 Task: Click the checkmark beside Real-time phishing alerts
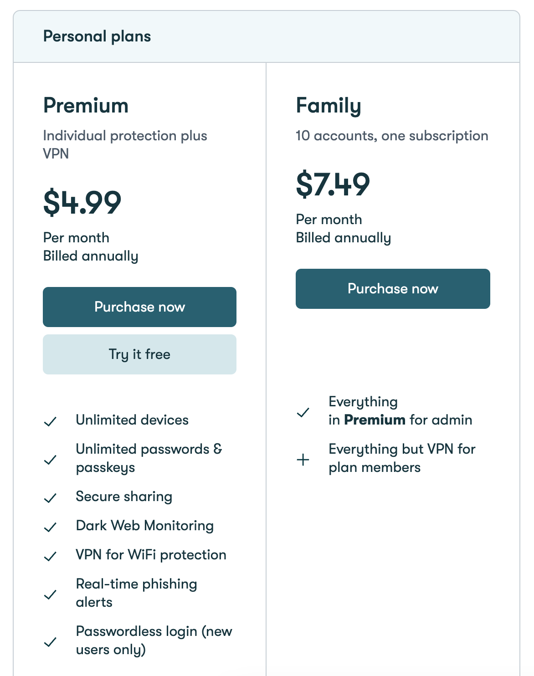coord(50,594)
